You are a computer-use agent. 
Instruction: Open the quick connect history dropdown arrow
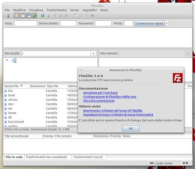point(167,23)
